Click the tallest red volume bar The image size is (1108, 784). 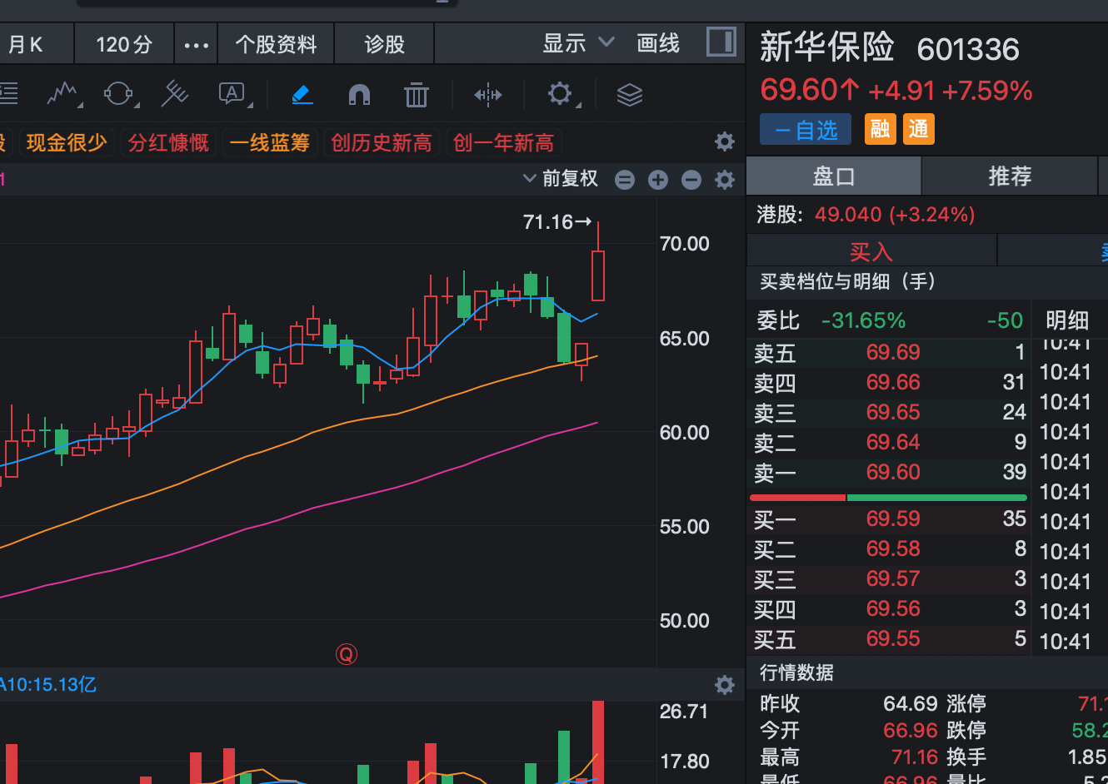(x=597, y=742)
